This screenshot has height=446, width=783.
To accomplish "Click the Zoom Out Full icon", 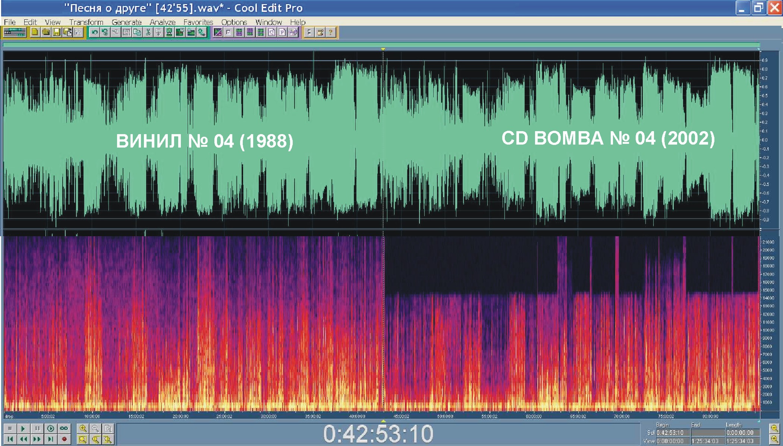I will pos(108,428).
